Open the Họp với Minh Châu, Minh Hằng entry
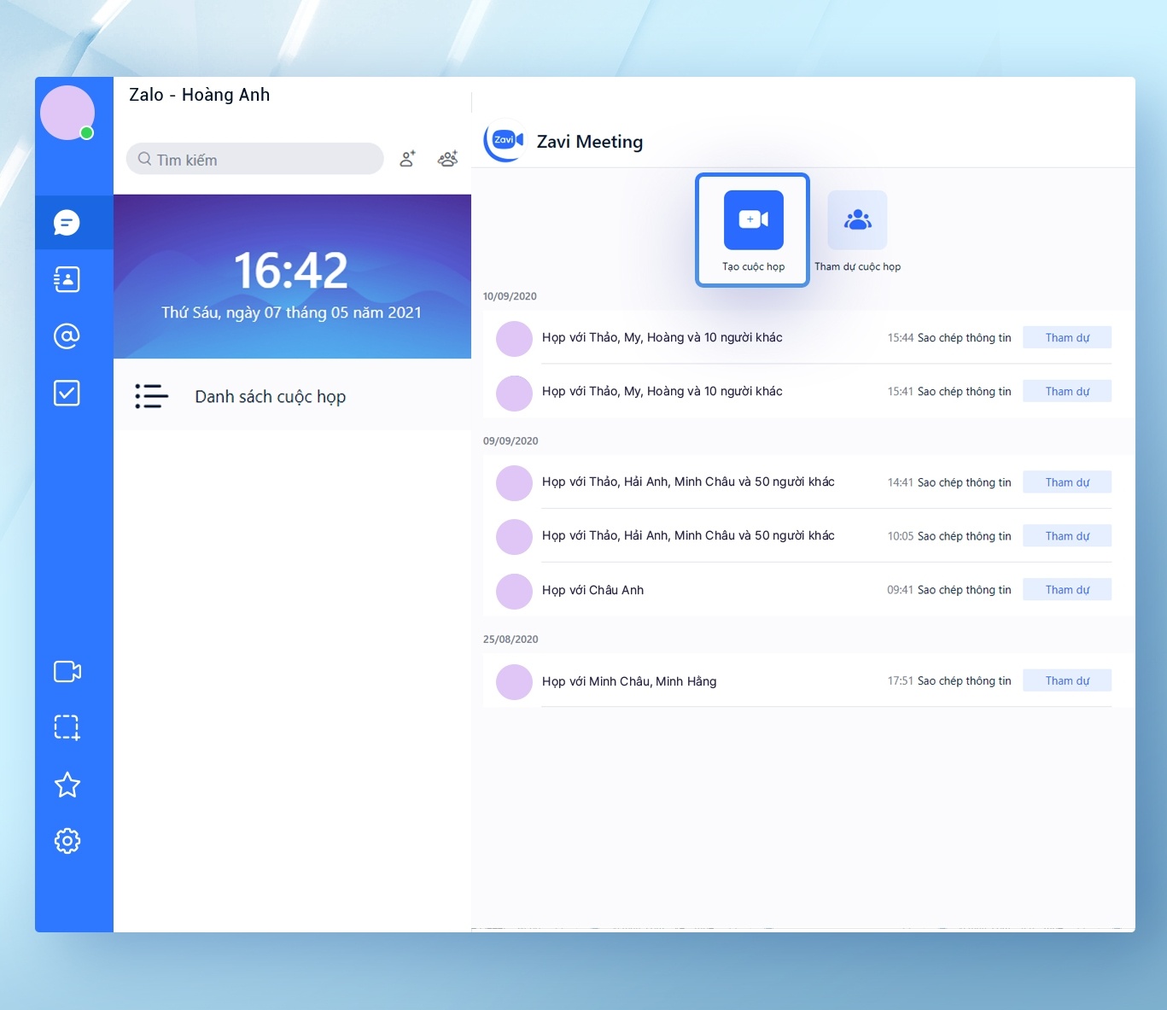Screen dimensions: 1167x1010 click(629, 681)
